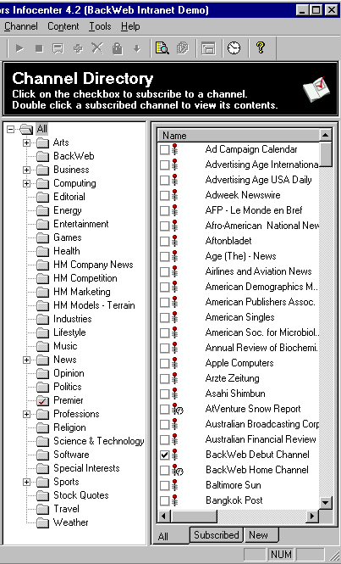Click the BackWeb Home Channel antenna icon
341x564 pixels.
click(x=177, y=470)
